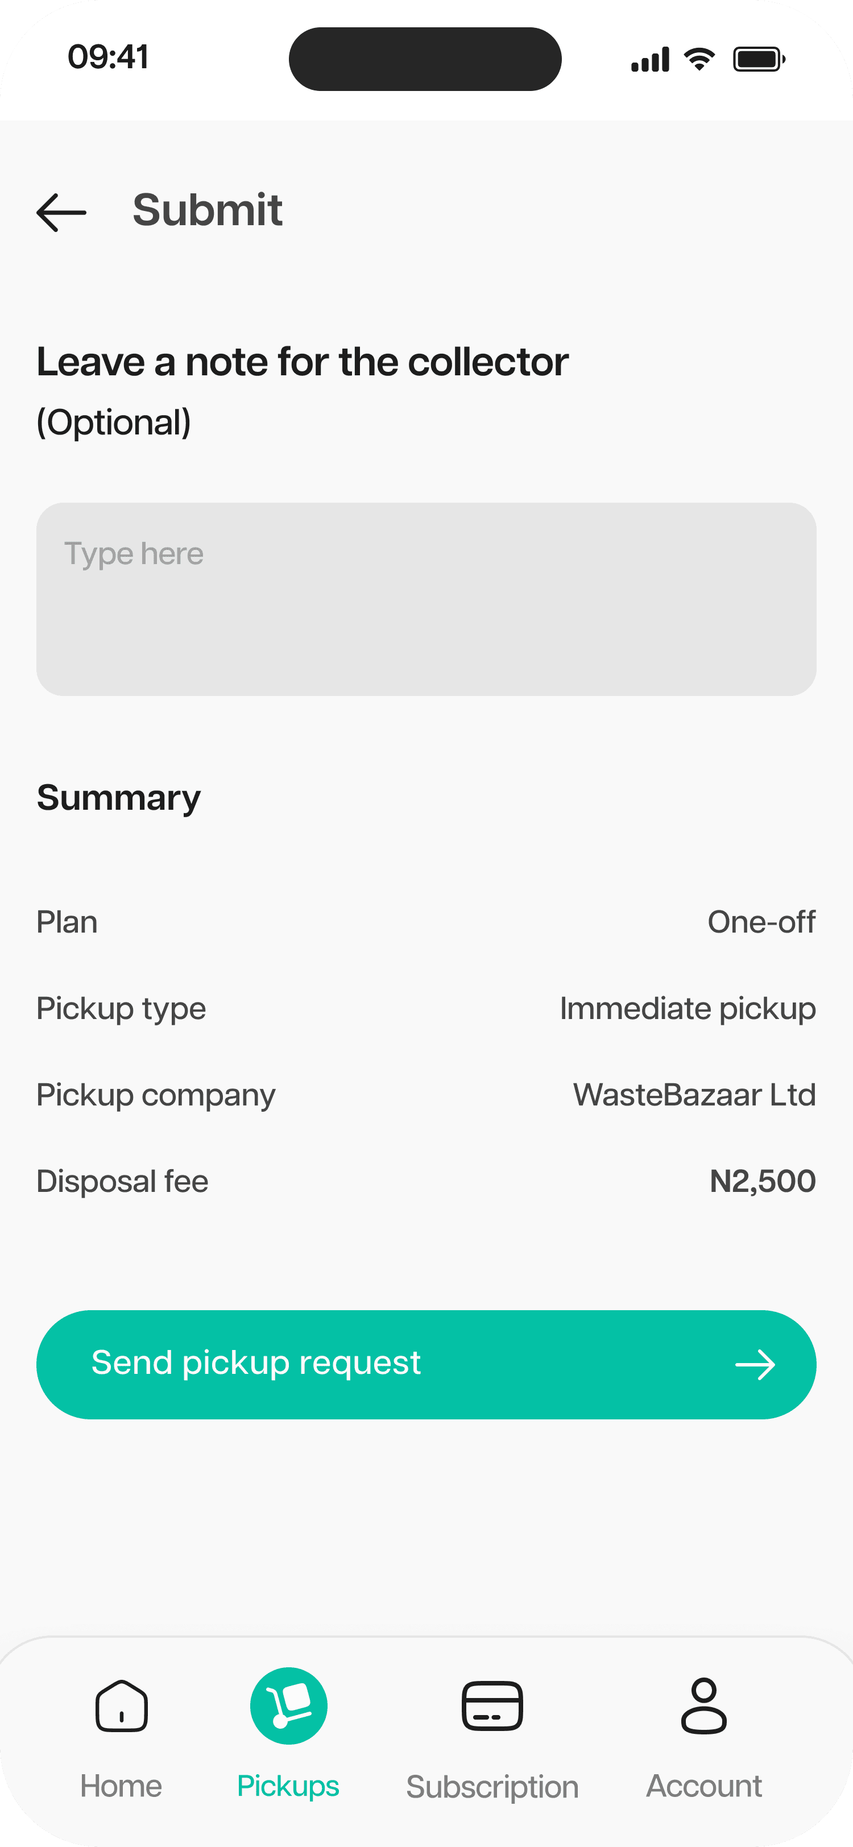Tap the Wi-Fi status icon

(x=699, y=59)
